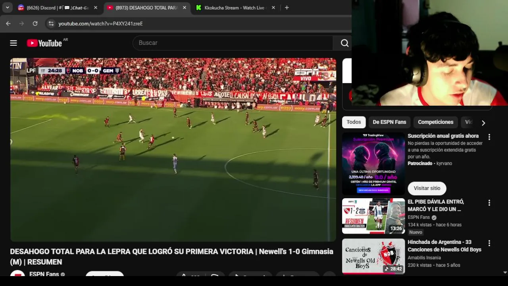
Task: Open Canciones de Newells Old Boys thumbnail
Action: pos(373,256)
